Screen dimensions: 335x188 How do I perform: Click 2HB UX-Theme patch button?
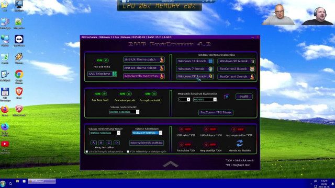144,60
